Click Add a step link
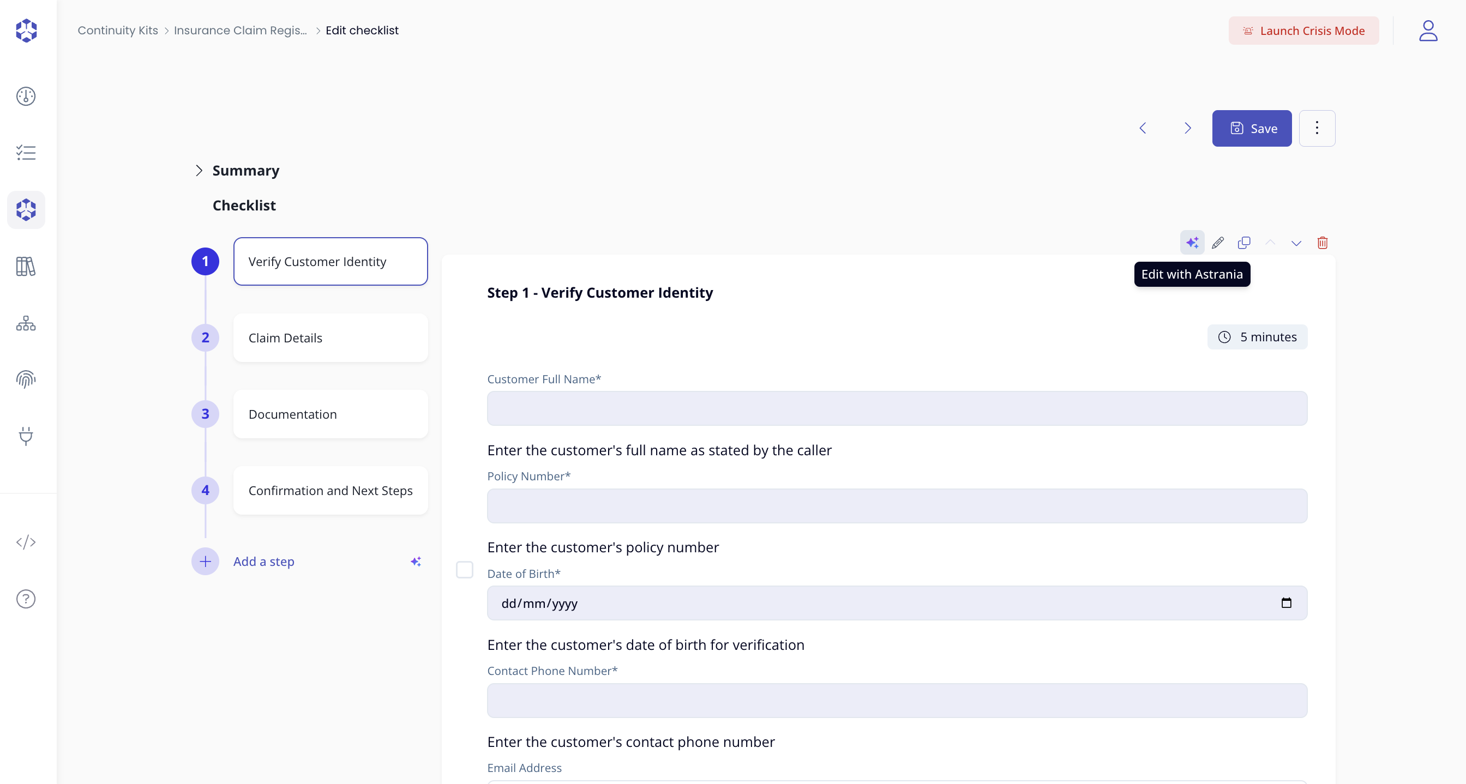 [263, 562]
